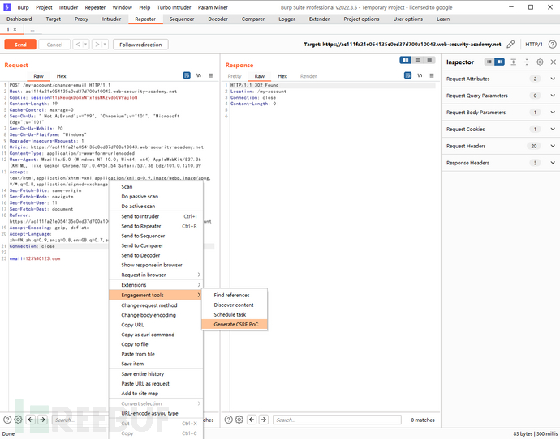This screenshot has width=560, height=439.
Task: Close the Inspector panel
Action: [552, 62]
